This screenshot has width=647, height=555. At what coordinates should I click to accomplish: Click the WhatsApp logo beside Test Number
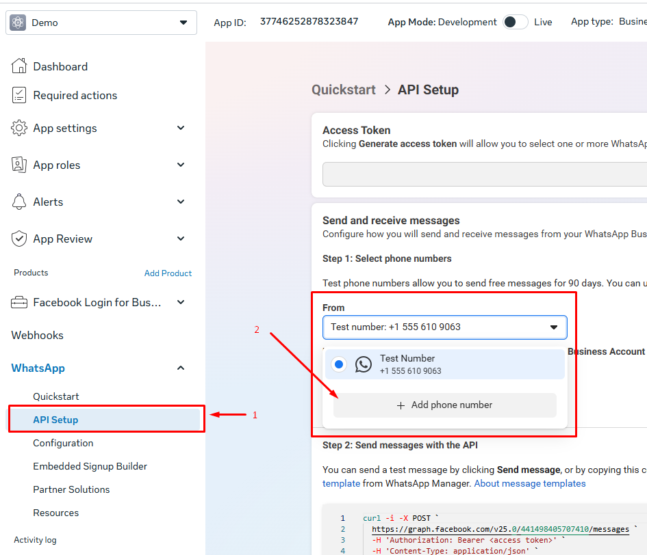click(363, 364)
